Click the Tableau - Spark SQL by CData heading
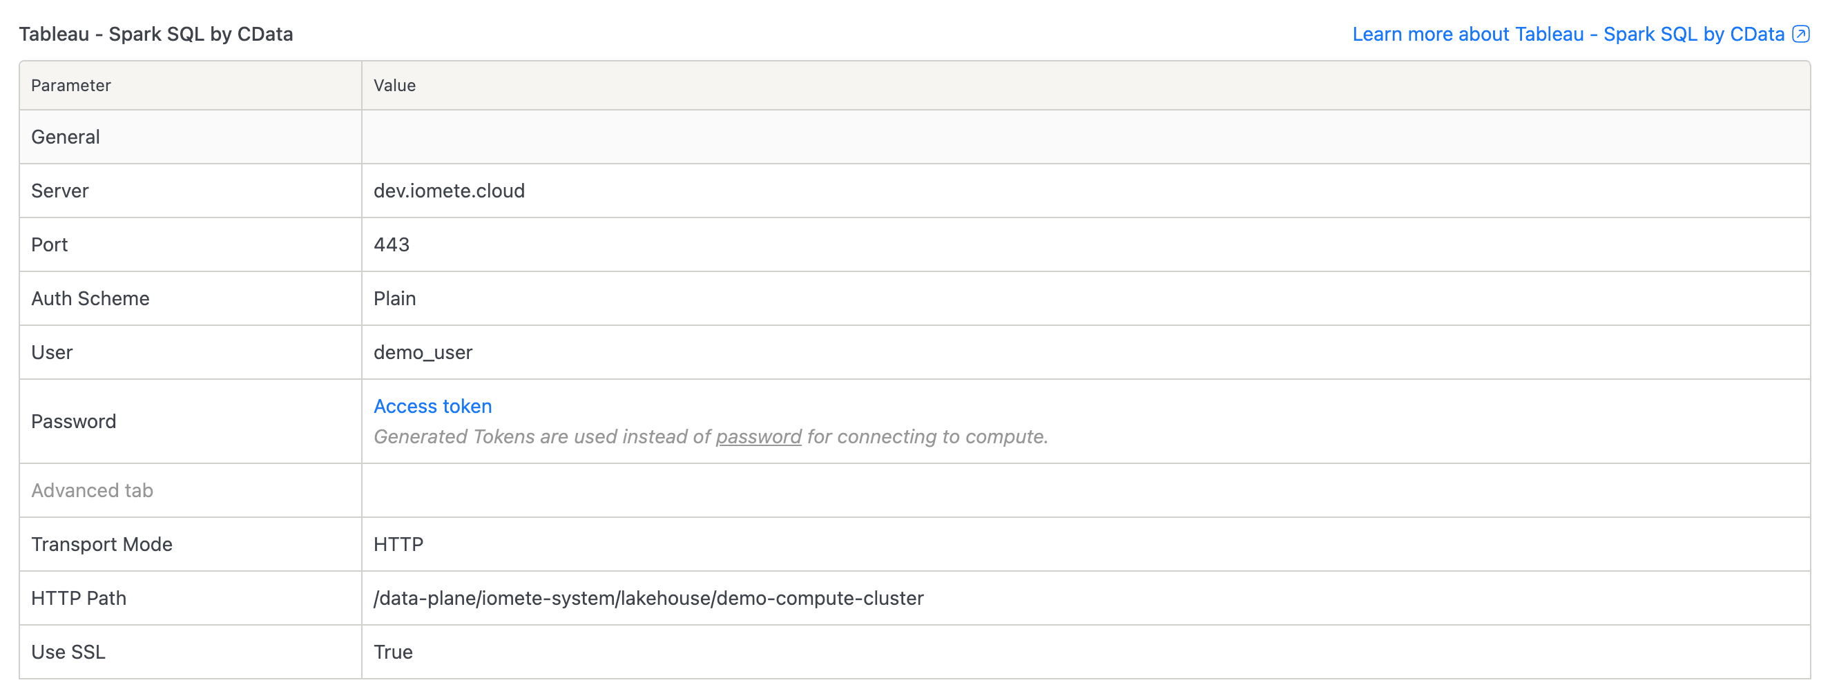Image resolution: width=1830 pixels, height=696 pixels. coord(155,34)
